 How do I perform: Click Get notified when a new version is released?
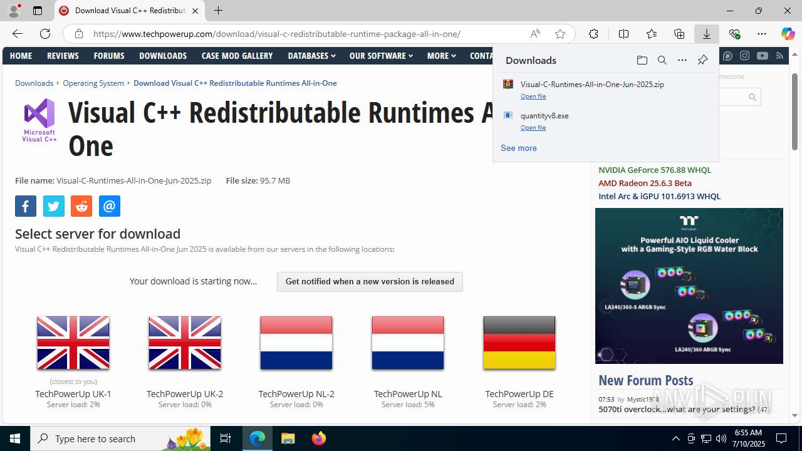pyautogui.click(x=370, y=282)
